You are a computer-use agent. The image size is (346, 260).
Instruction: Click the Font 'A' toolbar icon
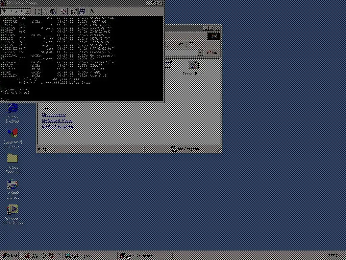(92, 11)
